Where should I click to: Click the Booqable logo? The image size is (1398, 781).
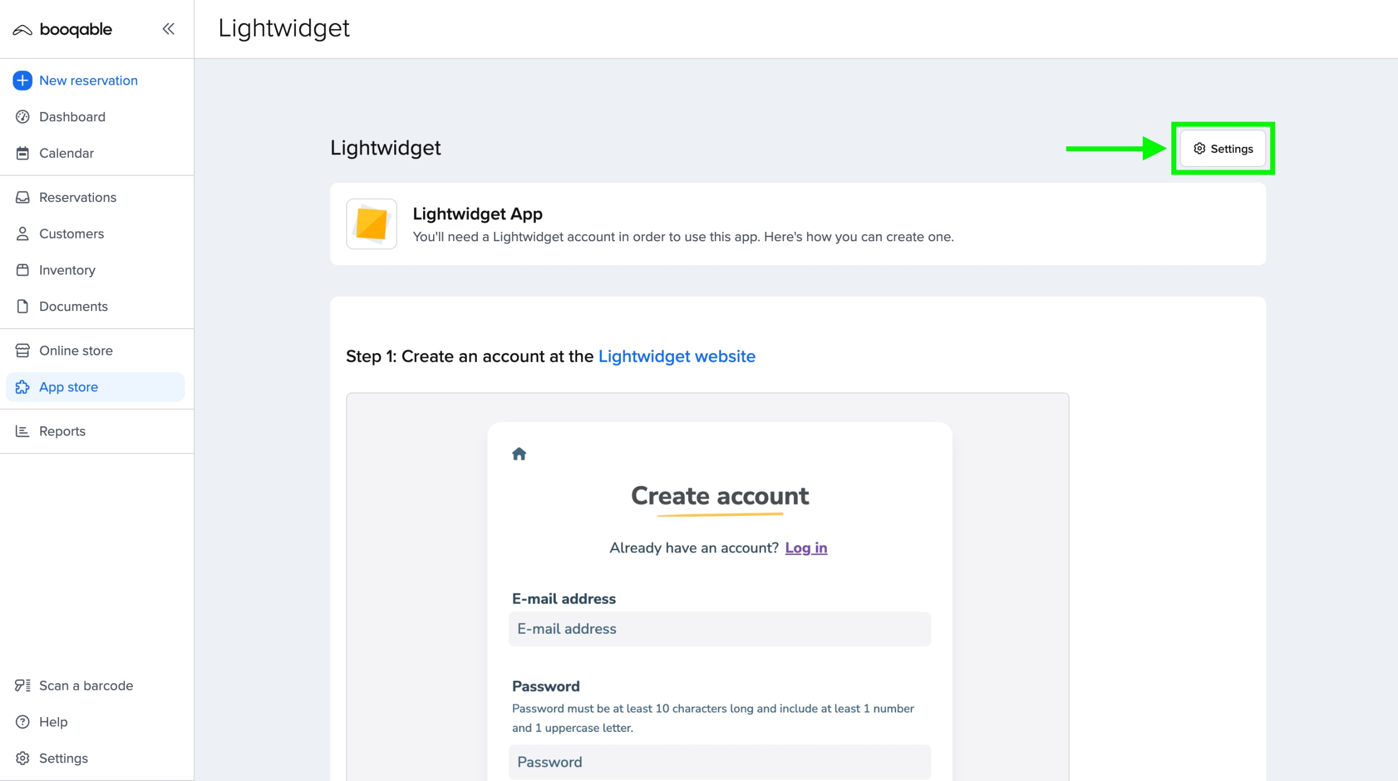[62, 29]
